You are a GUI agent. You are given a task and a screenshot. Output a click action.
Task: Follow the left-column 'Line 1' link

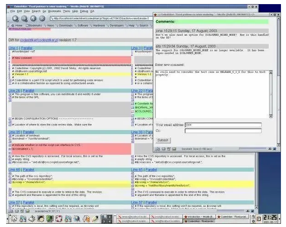coord(13,48)
